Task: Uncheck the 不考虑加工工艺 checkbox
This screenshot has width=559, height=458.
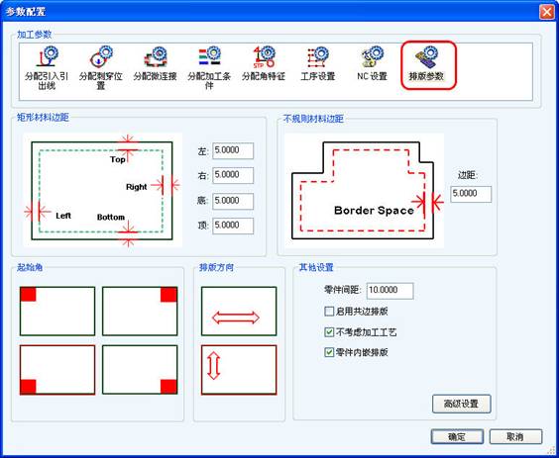Action: [329, 332]
